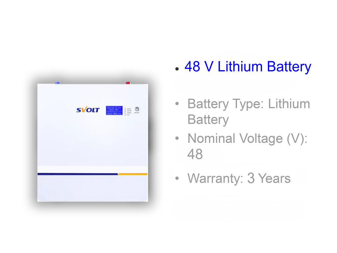Click the bullet before "Nominal Voltage"

tap(177, 139)
